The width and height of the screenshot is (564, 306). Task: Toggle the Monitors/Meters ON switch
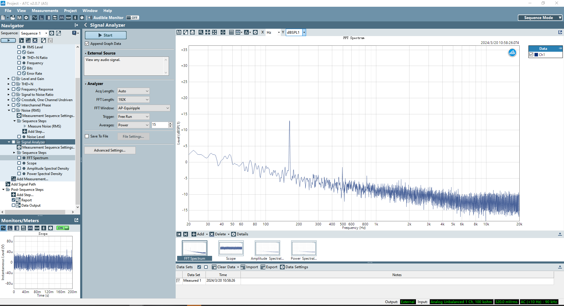63,228
